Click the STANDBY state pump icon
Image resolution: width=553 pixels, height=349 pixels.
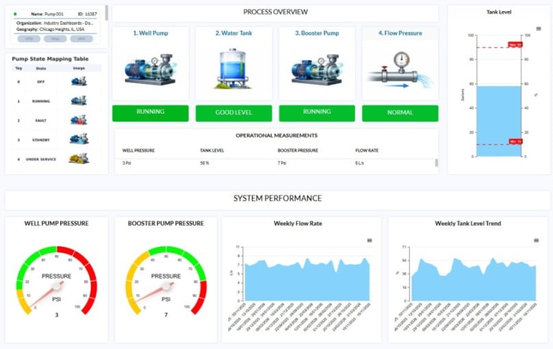(79, 139)
